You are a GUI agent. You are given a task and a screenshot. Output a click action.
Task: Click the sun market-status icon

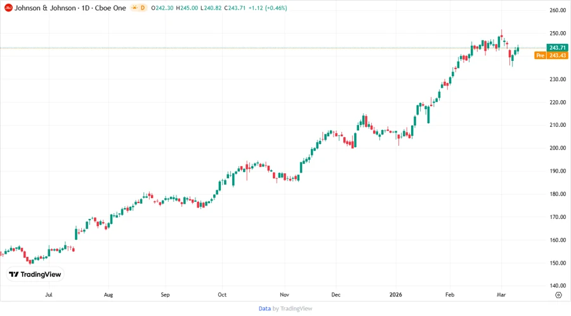click(135, 8)
